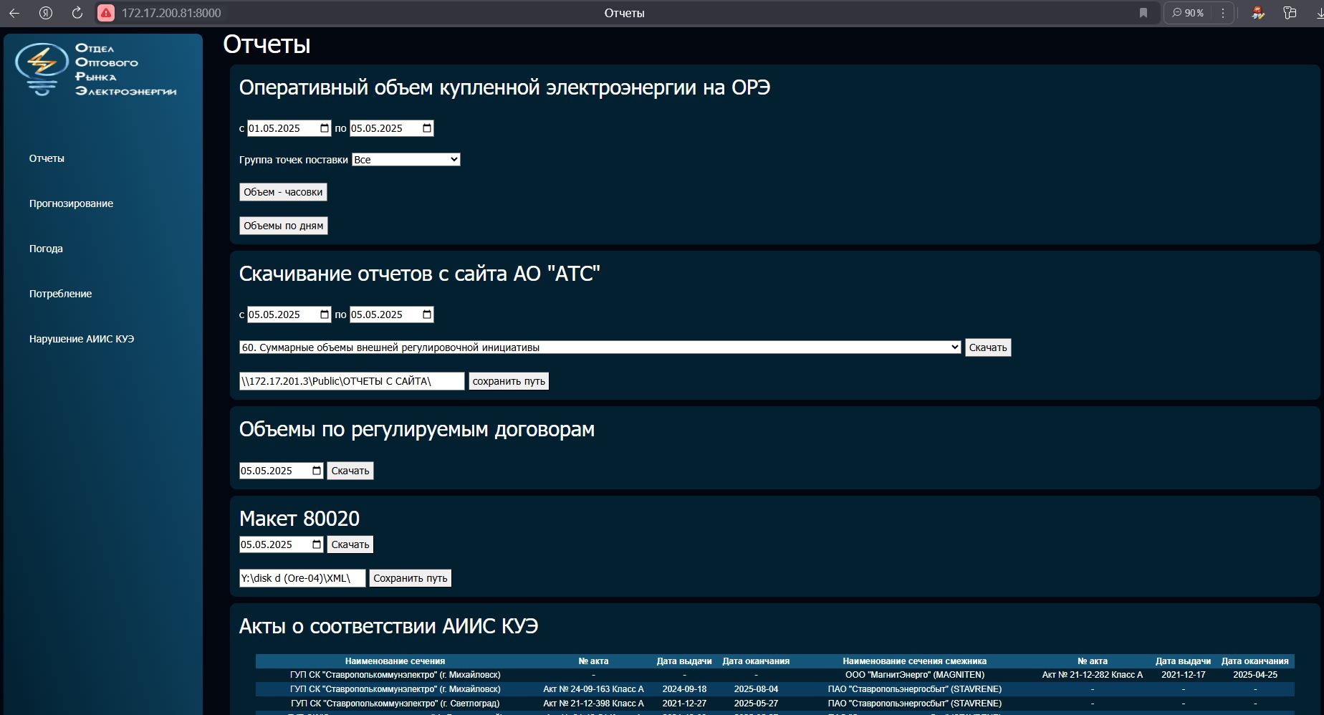The width and height of the screenshot is (1324, 715).
Task: Reload the page with the refresh icon
Action: 77,13
